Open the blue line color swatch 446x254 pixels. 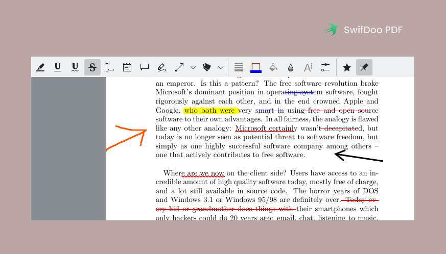coord(256,68)
